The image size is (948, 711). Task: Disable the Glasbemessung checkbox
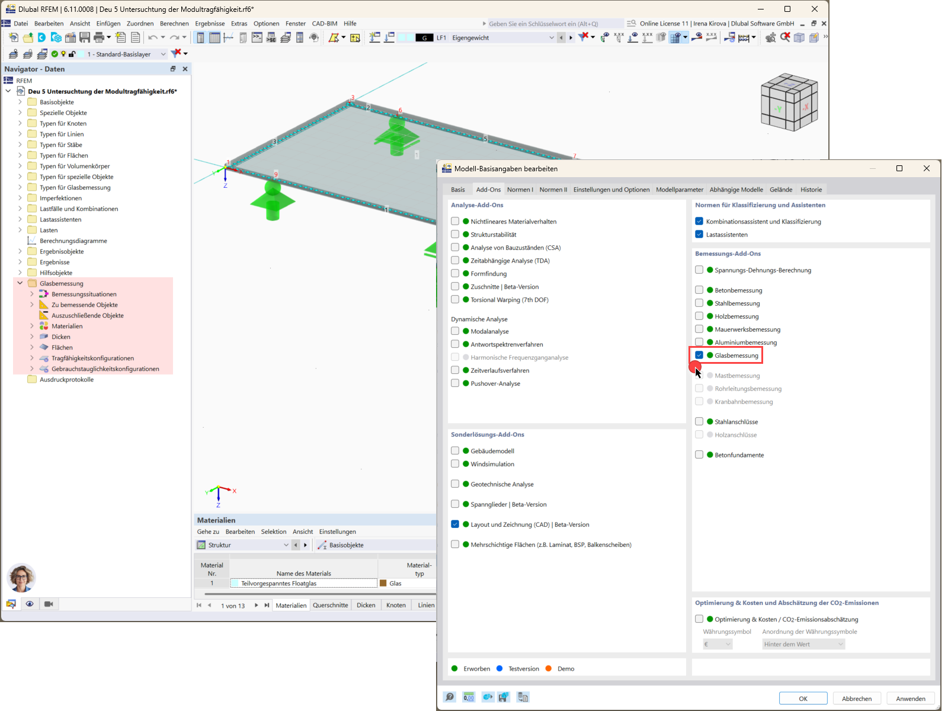[699, 355]
